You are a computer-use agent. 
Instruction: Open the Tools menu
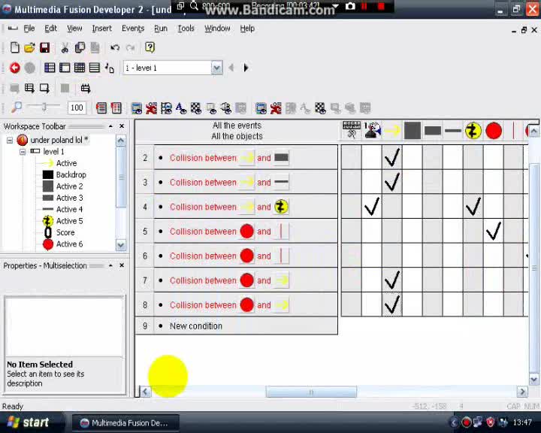(x=186, y=29)
